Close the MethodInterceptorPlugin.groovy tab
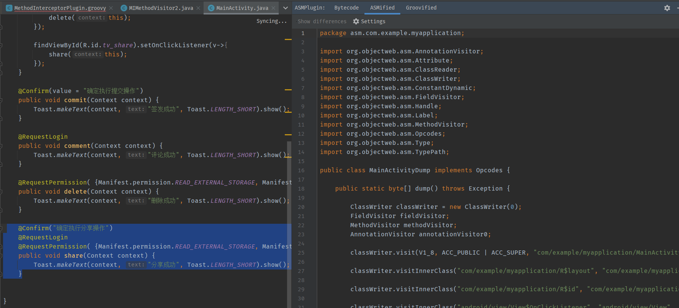 pos(111,8)
